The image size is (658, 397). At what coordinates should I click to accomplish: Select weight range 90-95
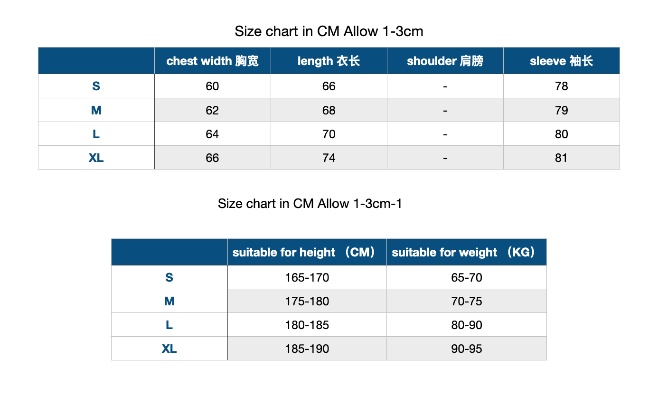467,349
